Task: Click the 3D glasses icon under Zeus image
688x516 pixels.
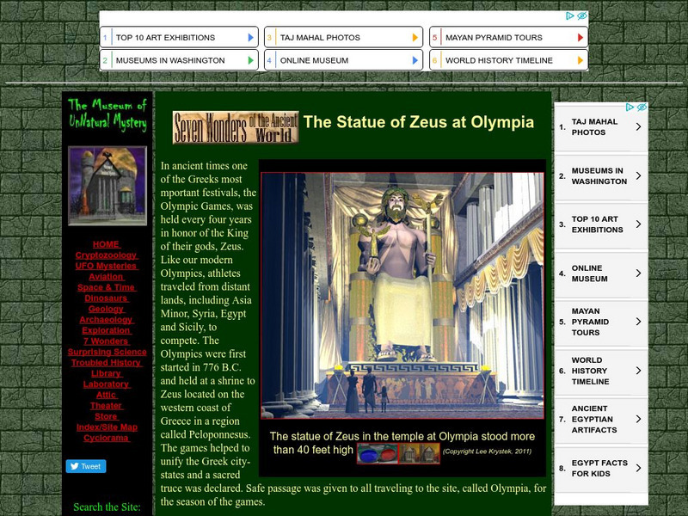Action: point(378,453)
